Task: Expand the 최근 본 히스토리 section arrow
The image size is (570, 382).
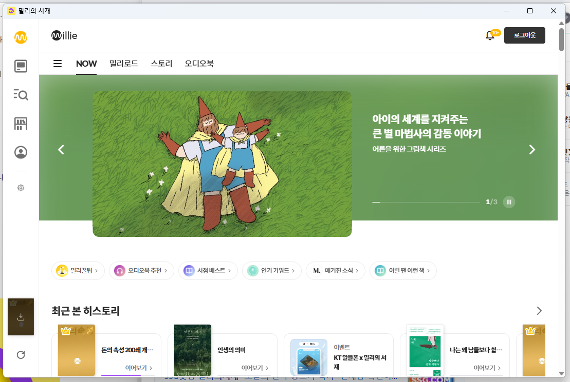Action: [539, 311]
